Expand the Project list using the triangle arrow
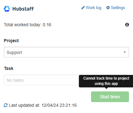 click(x=125, y=52)
